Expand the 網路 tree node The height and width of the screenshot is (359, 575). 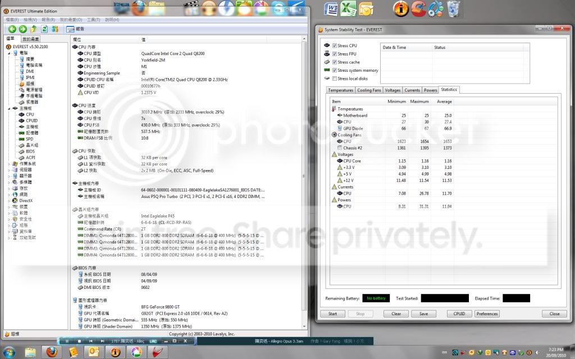point(10,195)
